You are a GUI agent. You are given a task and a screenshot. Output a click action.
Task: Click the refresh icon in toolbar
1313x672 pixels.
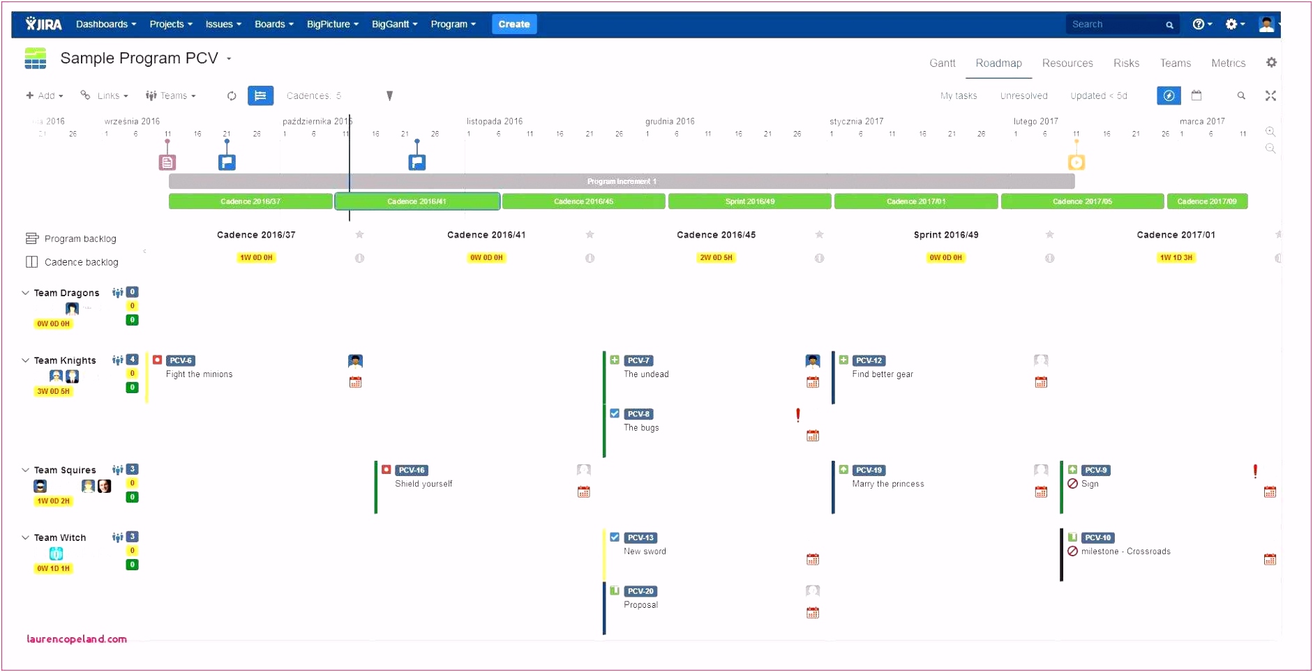[x=232, y=96]
